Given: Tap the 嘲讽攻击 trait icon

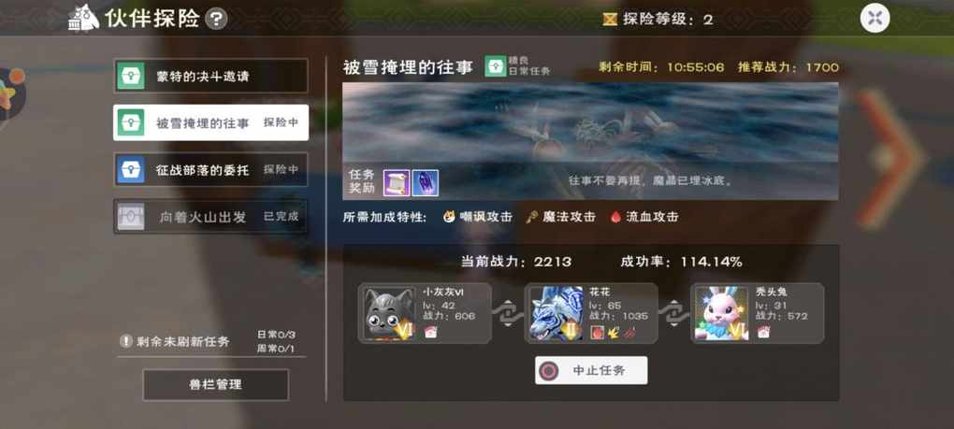Looking at the screenshot, I should pyautogui.click(x=449, y=217).
